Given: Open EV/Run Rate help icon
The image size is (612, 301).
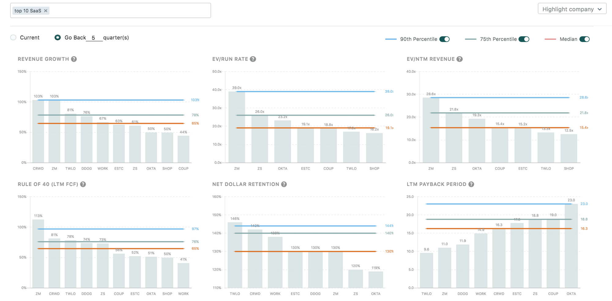Looking at the screenshot, I should click(253, 59).
